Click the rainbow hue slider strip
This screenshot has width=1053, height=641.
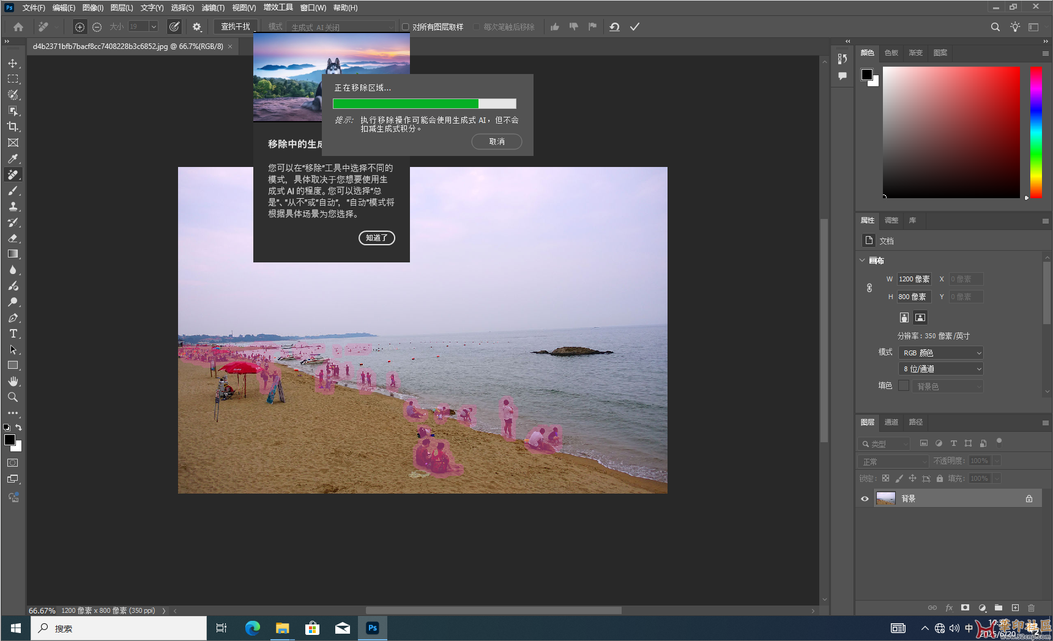click(1036, 132)
